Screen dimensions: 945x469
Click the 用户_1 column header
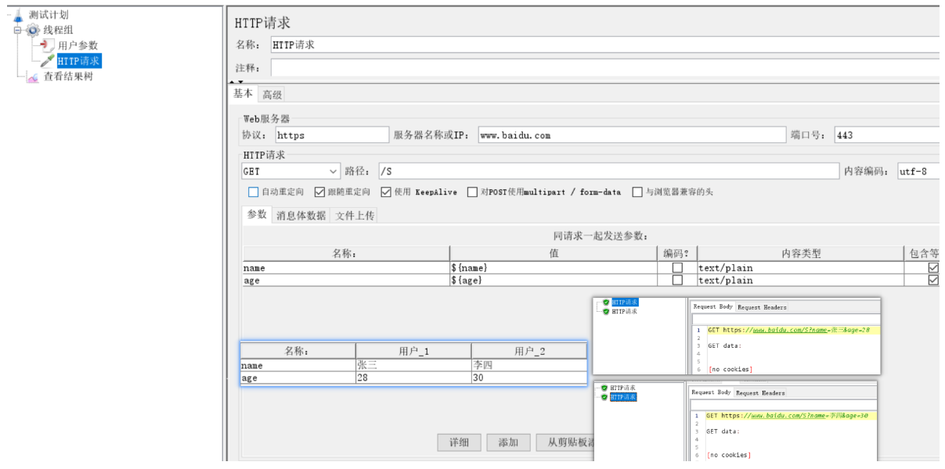[413, 351]
